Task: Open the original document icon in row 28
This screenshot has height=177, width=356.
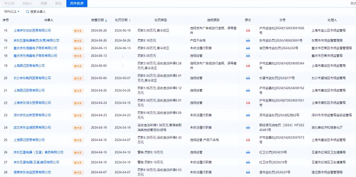Action: (x=248, y=172)
